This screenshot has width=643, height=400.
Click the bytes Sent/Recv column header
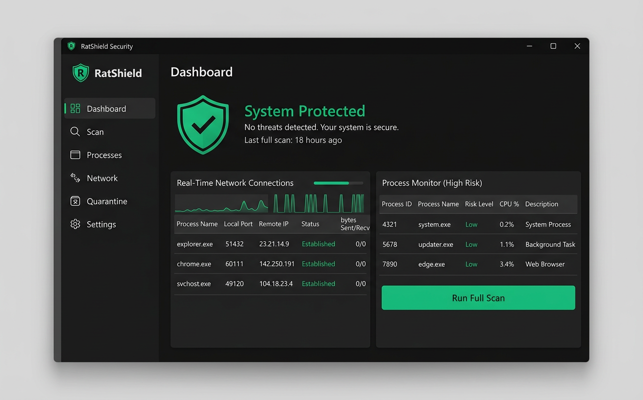pyautogui.click(x=355, y=224)
